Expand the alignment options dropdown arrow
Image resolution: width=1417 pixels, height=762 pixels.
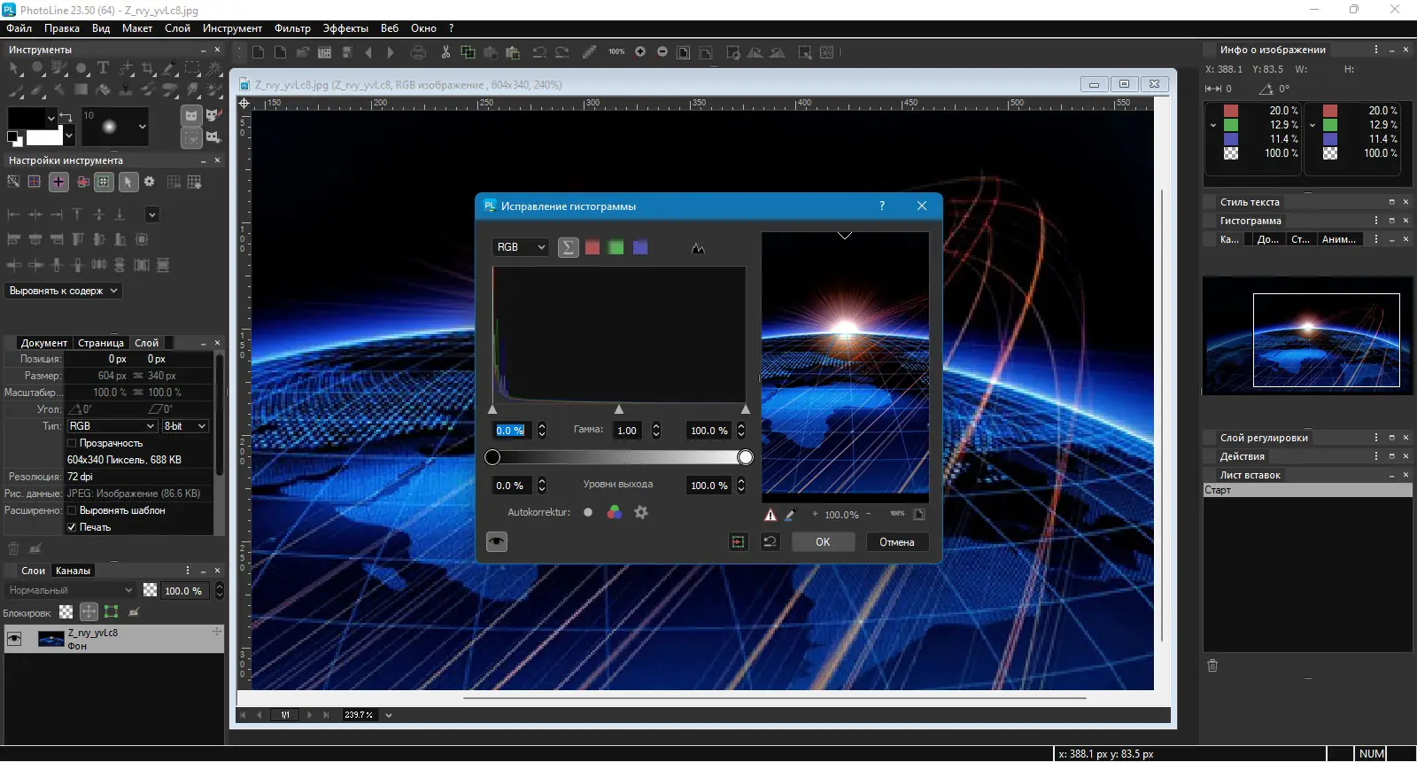(152, 214)
